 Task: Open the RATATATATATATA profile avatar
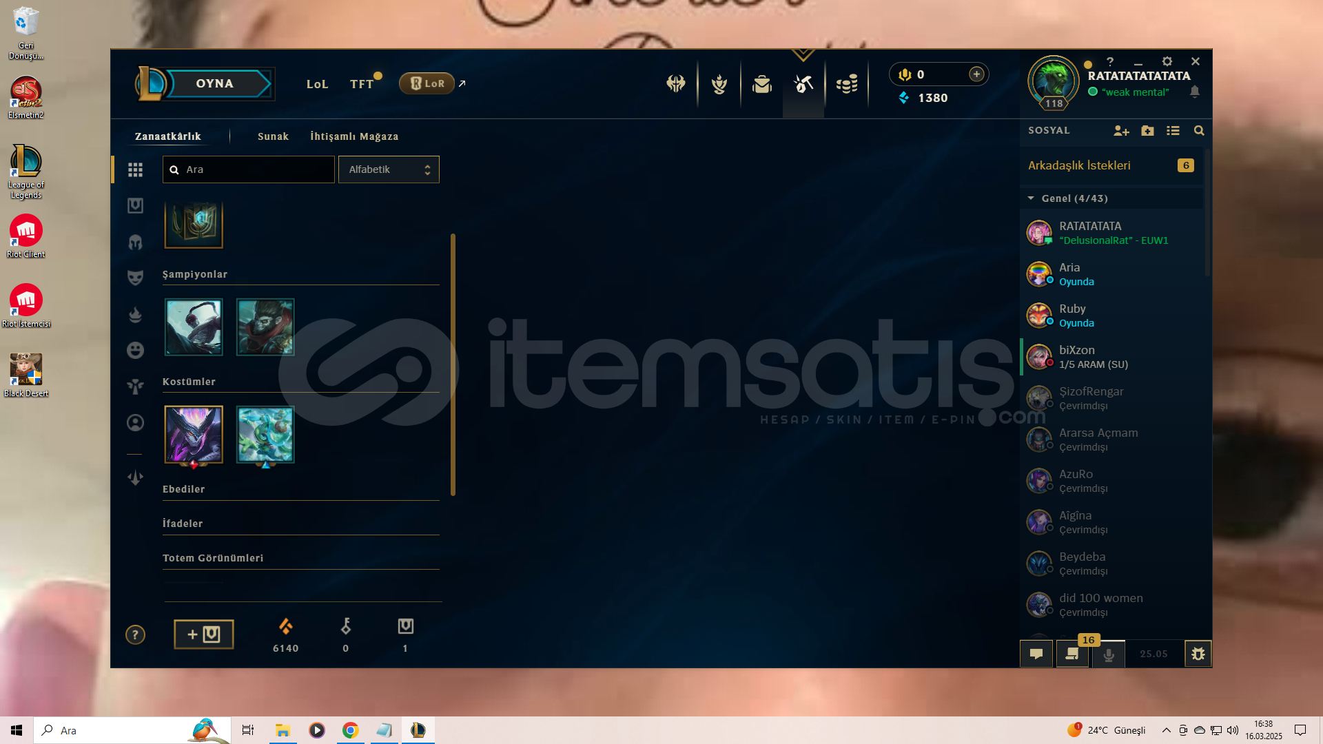click(x=1053, y=81)
